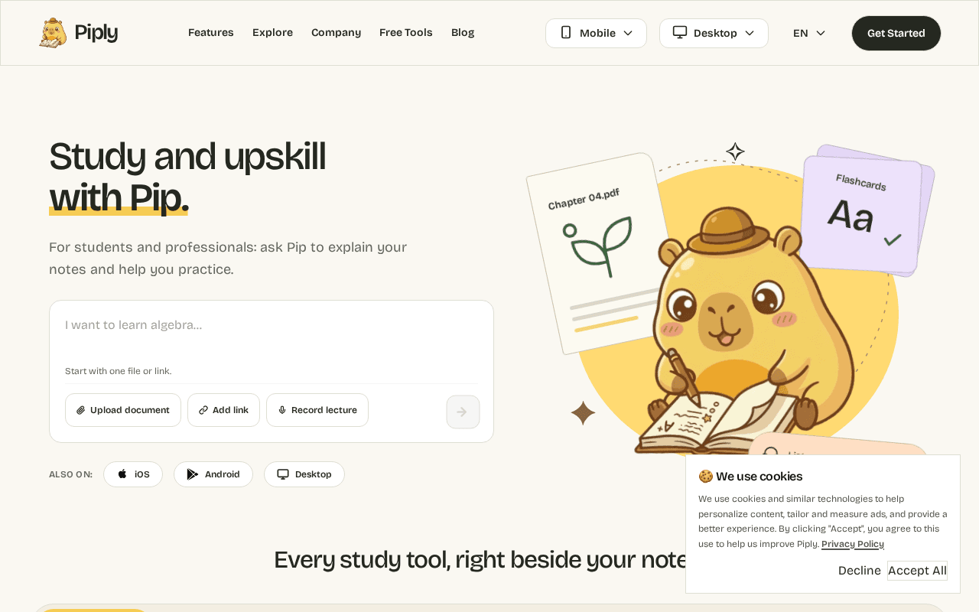Click the Piply capybara logo icon

click(x=53, y=33)
